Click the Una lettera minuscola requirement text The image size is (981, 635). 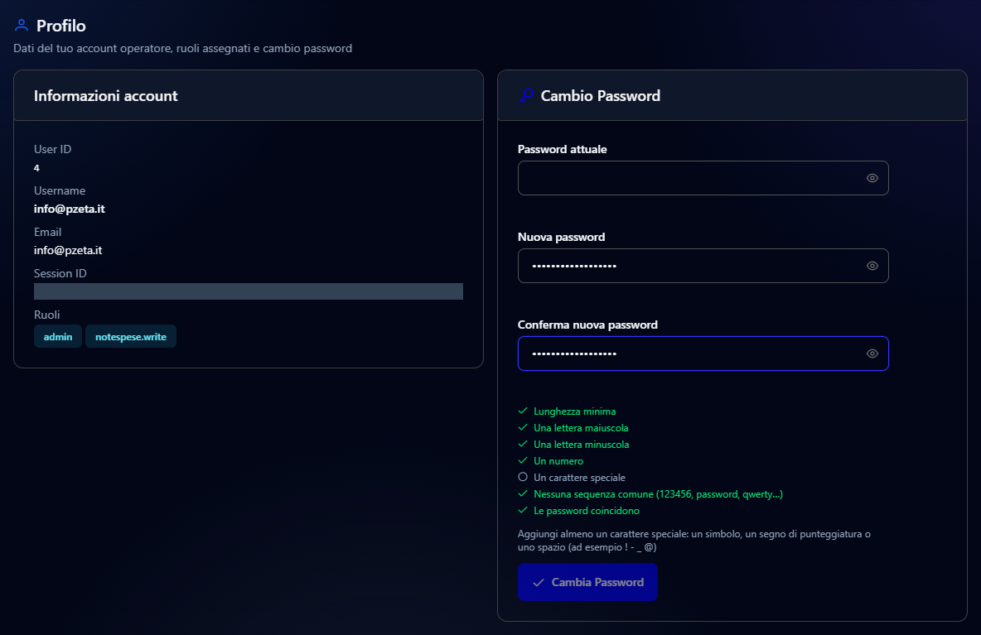[581, 445]
